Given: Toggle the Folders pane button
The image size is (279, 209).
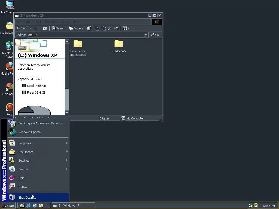Looking at the screenshot, I should click(x=76, y=28).
